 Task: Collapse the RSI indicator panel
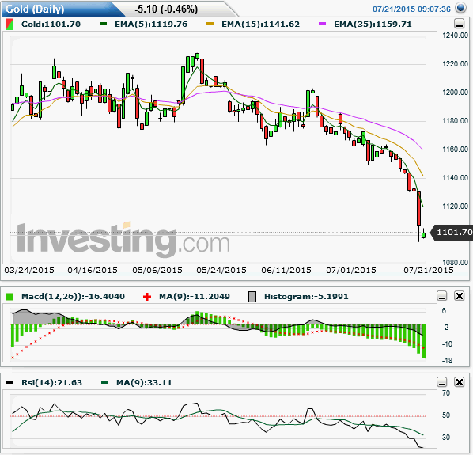pyautogui.click(x=442, y=382)
